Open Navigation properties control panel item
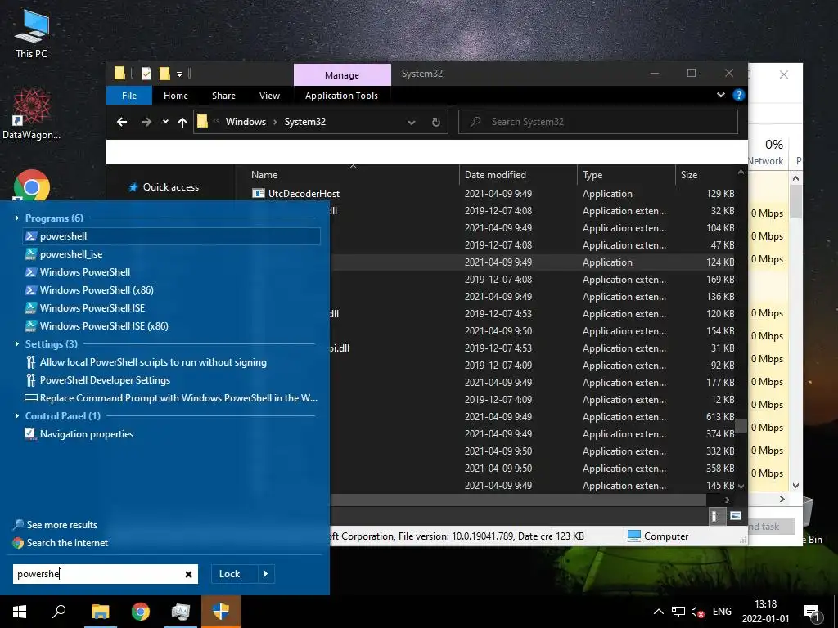Image resolution: width=838 pixels, height=628 pixels. [x=79, y=434]
